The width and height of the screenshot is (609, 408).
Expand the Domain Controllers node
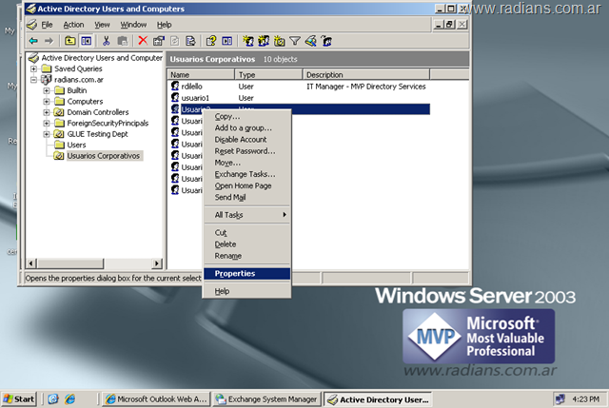tap(46, 112)
